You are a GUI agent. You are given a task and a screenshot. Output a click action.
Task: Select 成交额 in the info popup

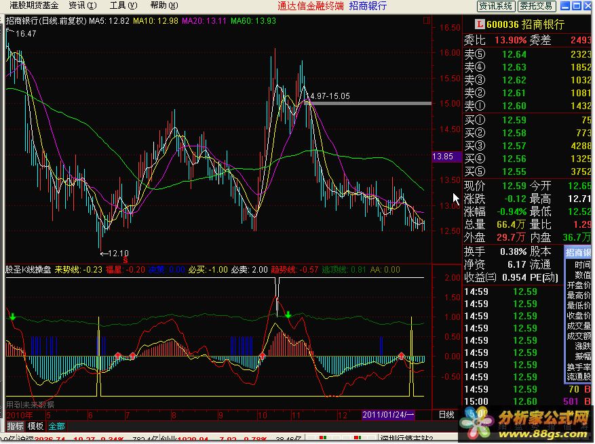click(579, 336)
